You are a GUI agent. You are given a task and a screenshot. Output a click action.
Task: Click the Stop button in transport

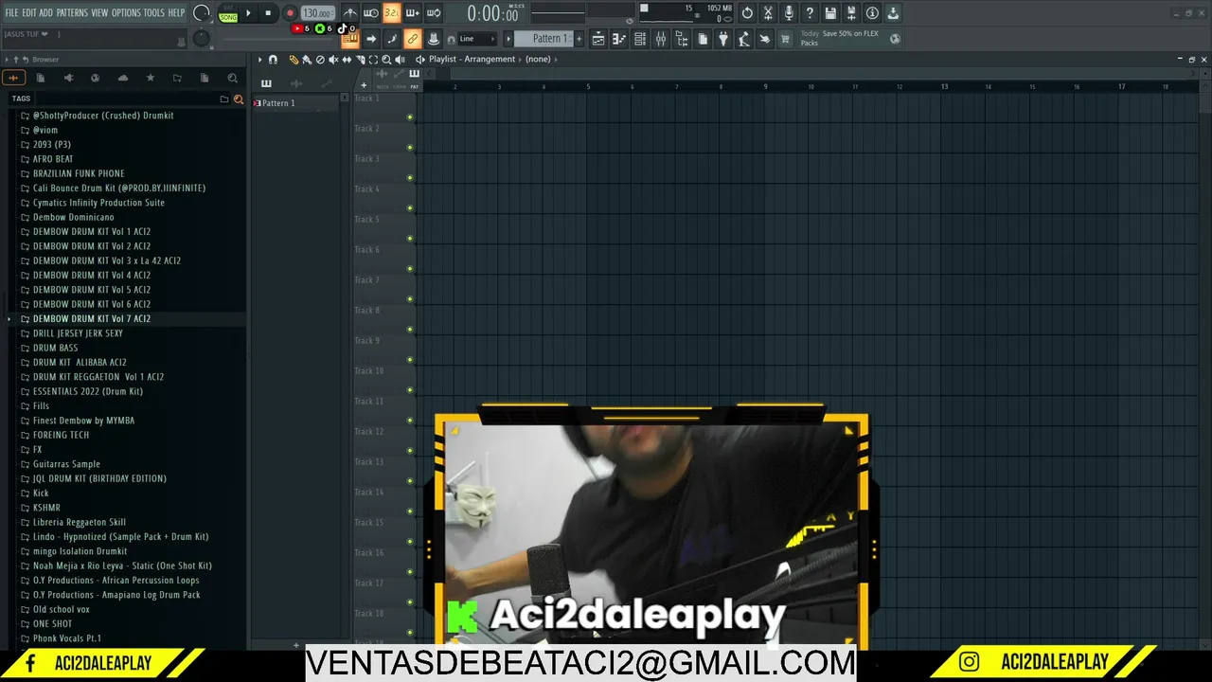point(268,13)
